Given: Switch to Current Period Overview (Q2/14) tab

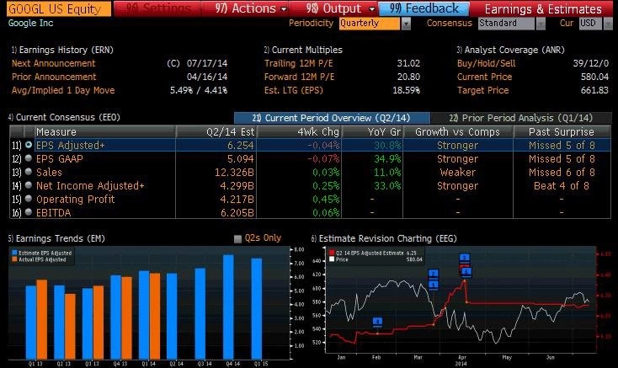Looking at the screenshot, I should tap(332, 118).
